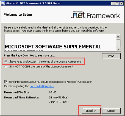Click the 'Download File Size:' label

(x=17, y=92)
